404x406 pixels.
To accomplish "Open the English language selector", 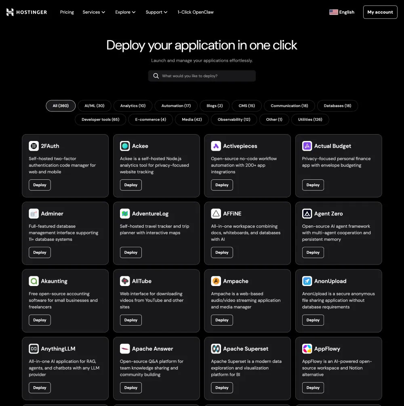I will click(342, 12).
